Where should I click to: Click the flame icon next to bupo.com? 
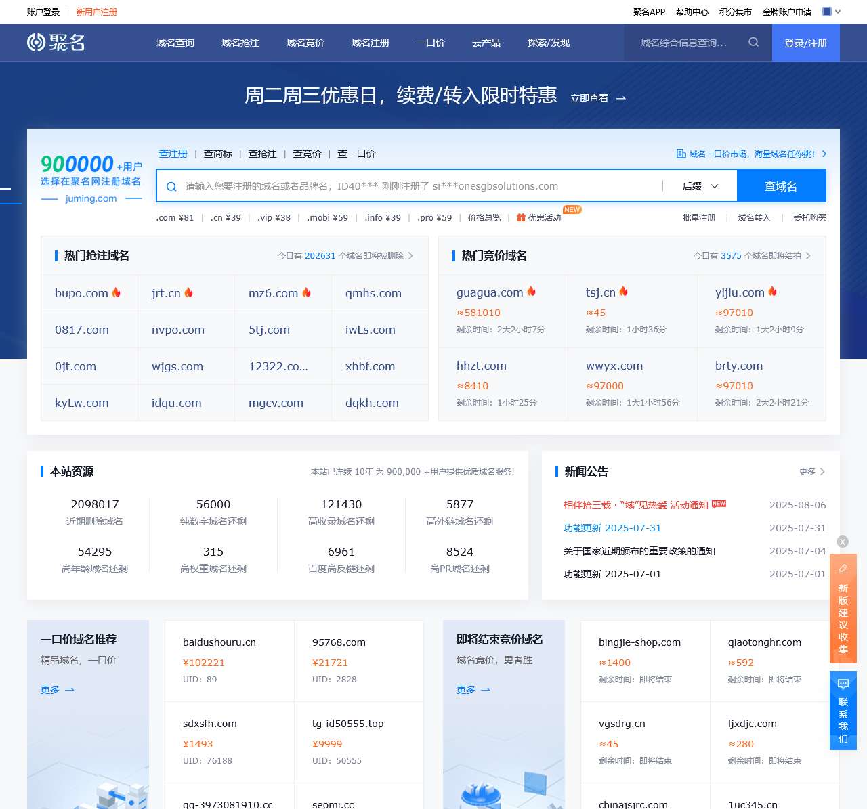(117, 292)
